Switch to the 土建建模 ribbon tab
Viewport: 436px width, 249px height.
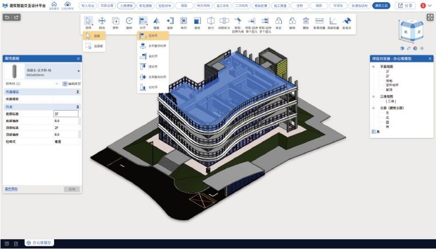click(x=126, y=5)
